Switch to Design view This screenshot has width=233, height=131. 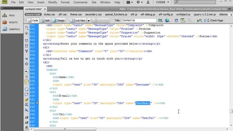(x=59, y=20)
